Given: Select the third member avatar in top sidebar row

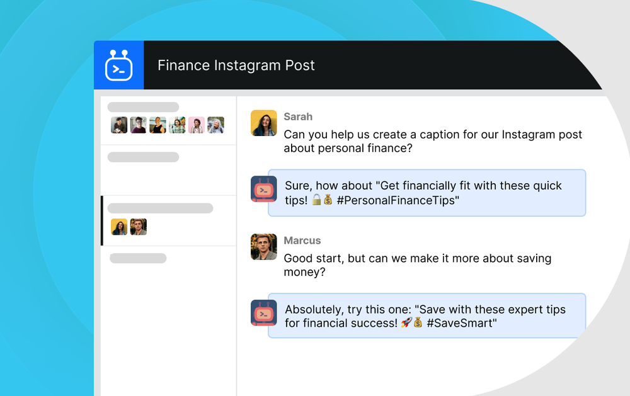Looking at the screenshot, I should coord(157,125).
